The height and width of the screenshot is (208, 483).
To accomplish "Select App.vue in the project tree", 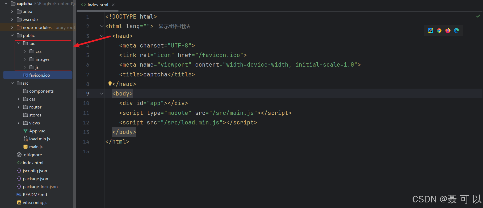I will [x=38, y=131].
